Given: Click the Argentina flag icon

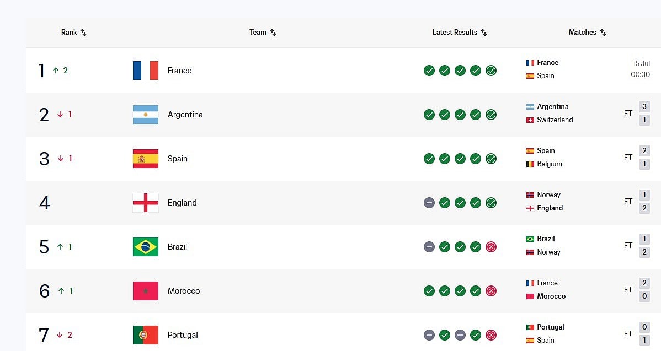Looking at the screenshot, I should (146, 115).
